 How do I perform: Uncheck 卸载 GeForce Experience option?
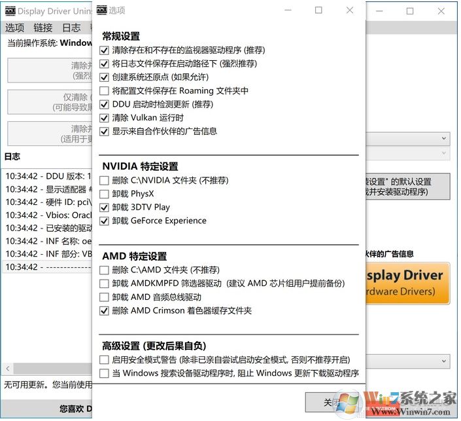tap(104, 221)
